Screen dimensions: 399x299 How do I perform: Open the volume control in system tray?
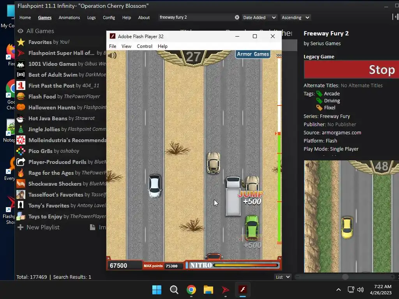[x=360, y=290]
